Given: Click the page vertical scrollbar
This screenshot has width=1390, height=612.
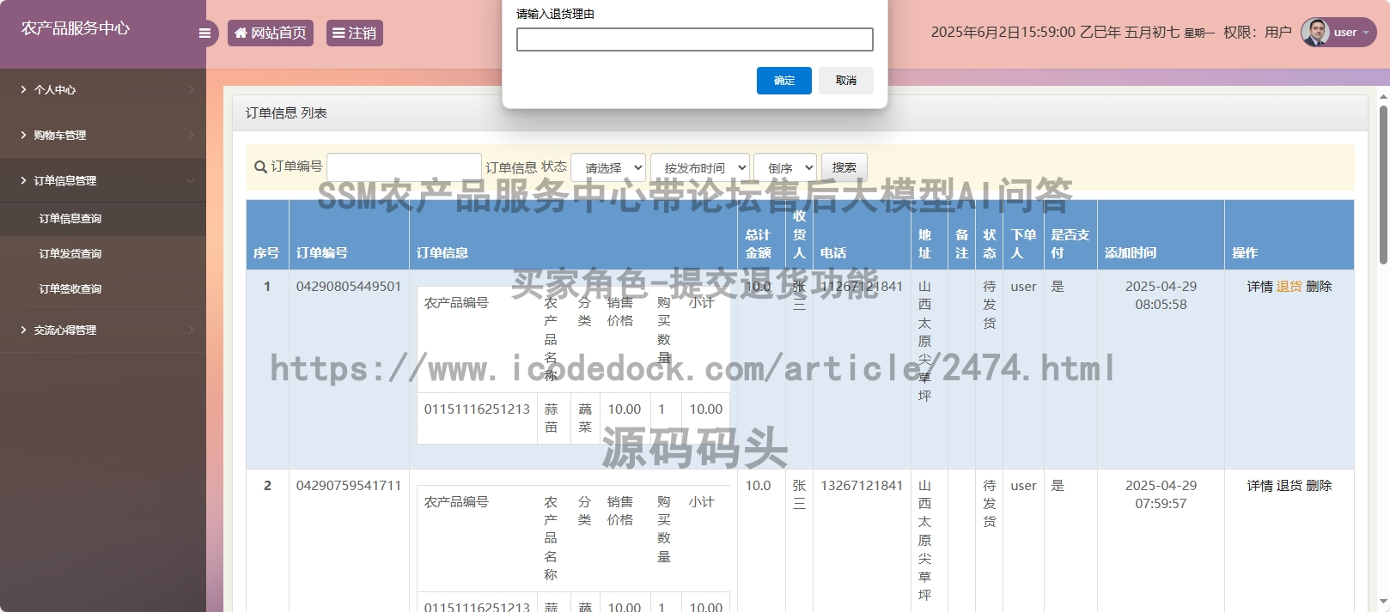Looking at the screenshot, I should [x=1383, y=185].
